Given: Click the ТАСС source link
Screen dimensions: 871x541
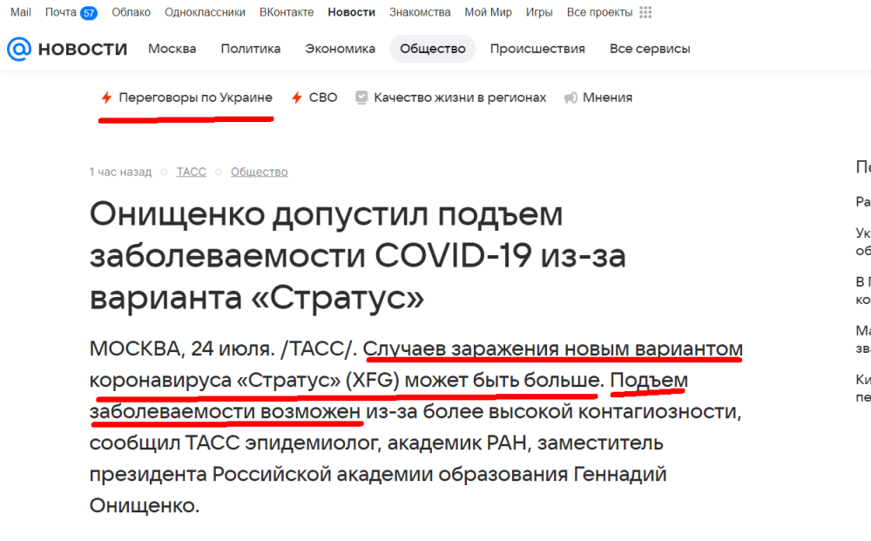Looking at the screenshot, I should 191,172.
